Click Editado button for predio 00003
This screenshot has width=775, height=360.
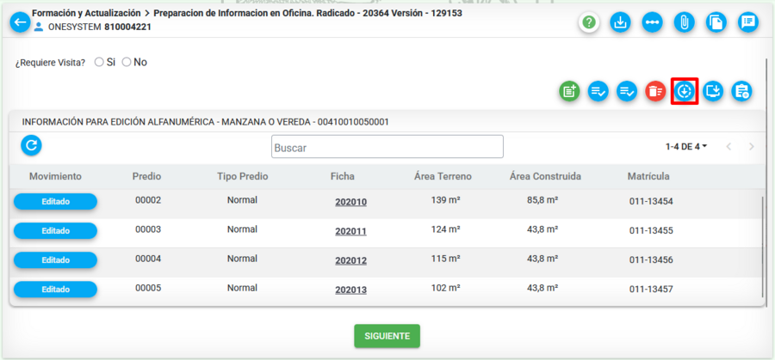coord(55,231)
